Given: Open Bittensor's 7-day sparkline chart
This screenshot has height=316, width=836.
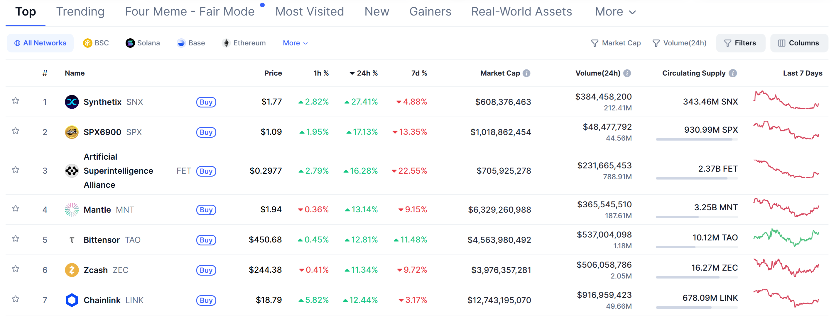Looking at the screenshot, I should (x=786, y=238).
